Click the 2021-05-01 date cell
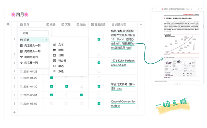207x128 pixels. tap(30, 95)
